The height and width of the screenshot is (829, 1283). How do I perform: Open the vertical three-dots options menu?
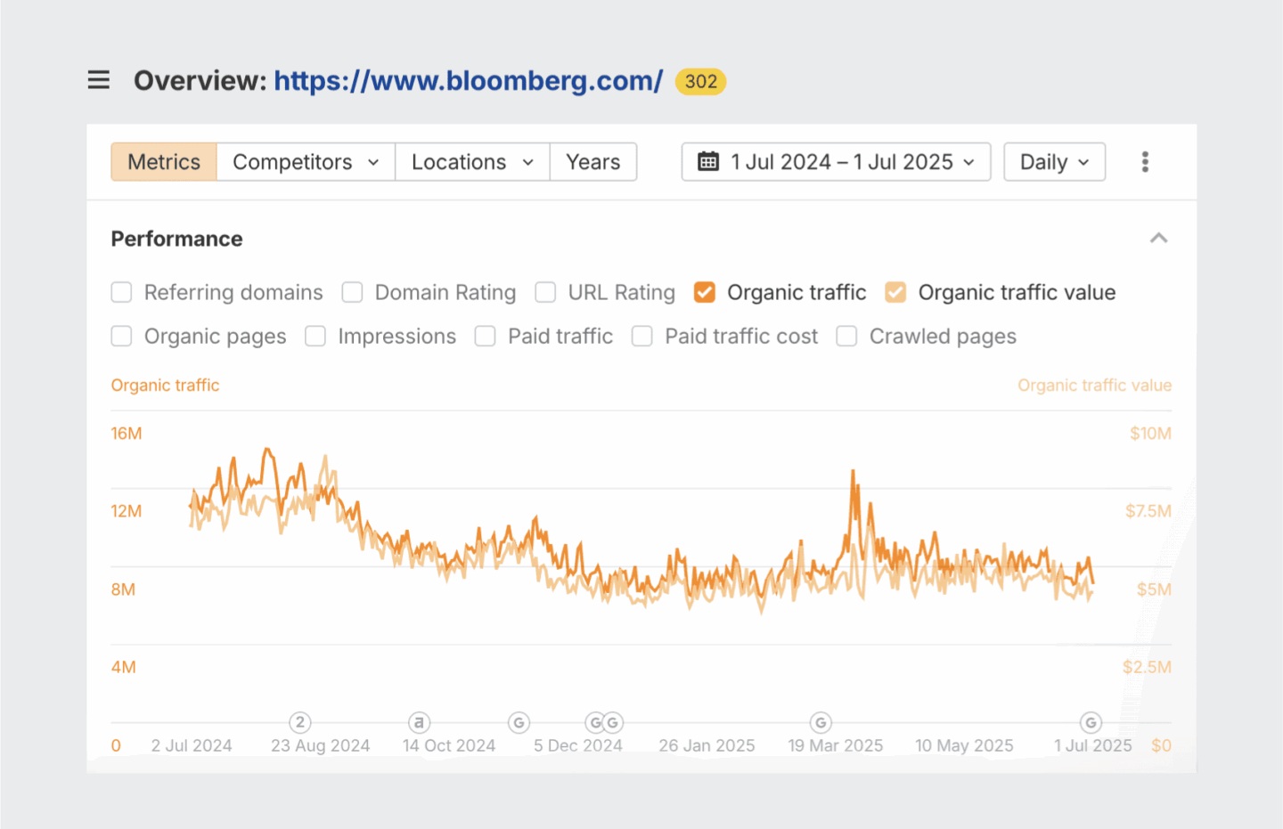click(x=1145, y=162)
